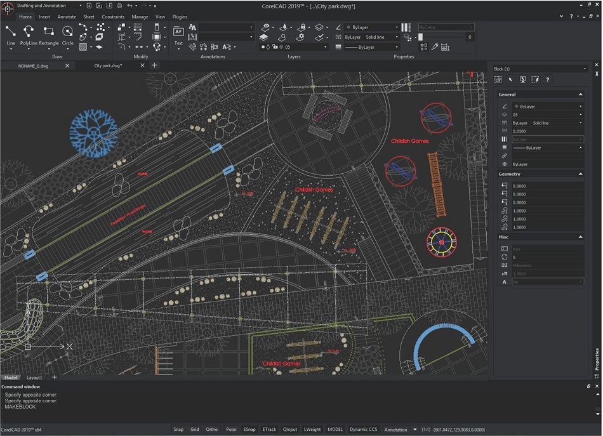This screenshot has width=603, height=436.
Task: Add a new layout sheet with plus
Action: 54,378
